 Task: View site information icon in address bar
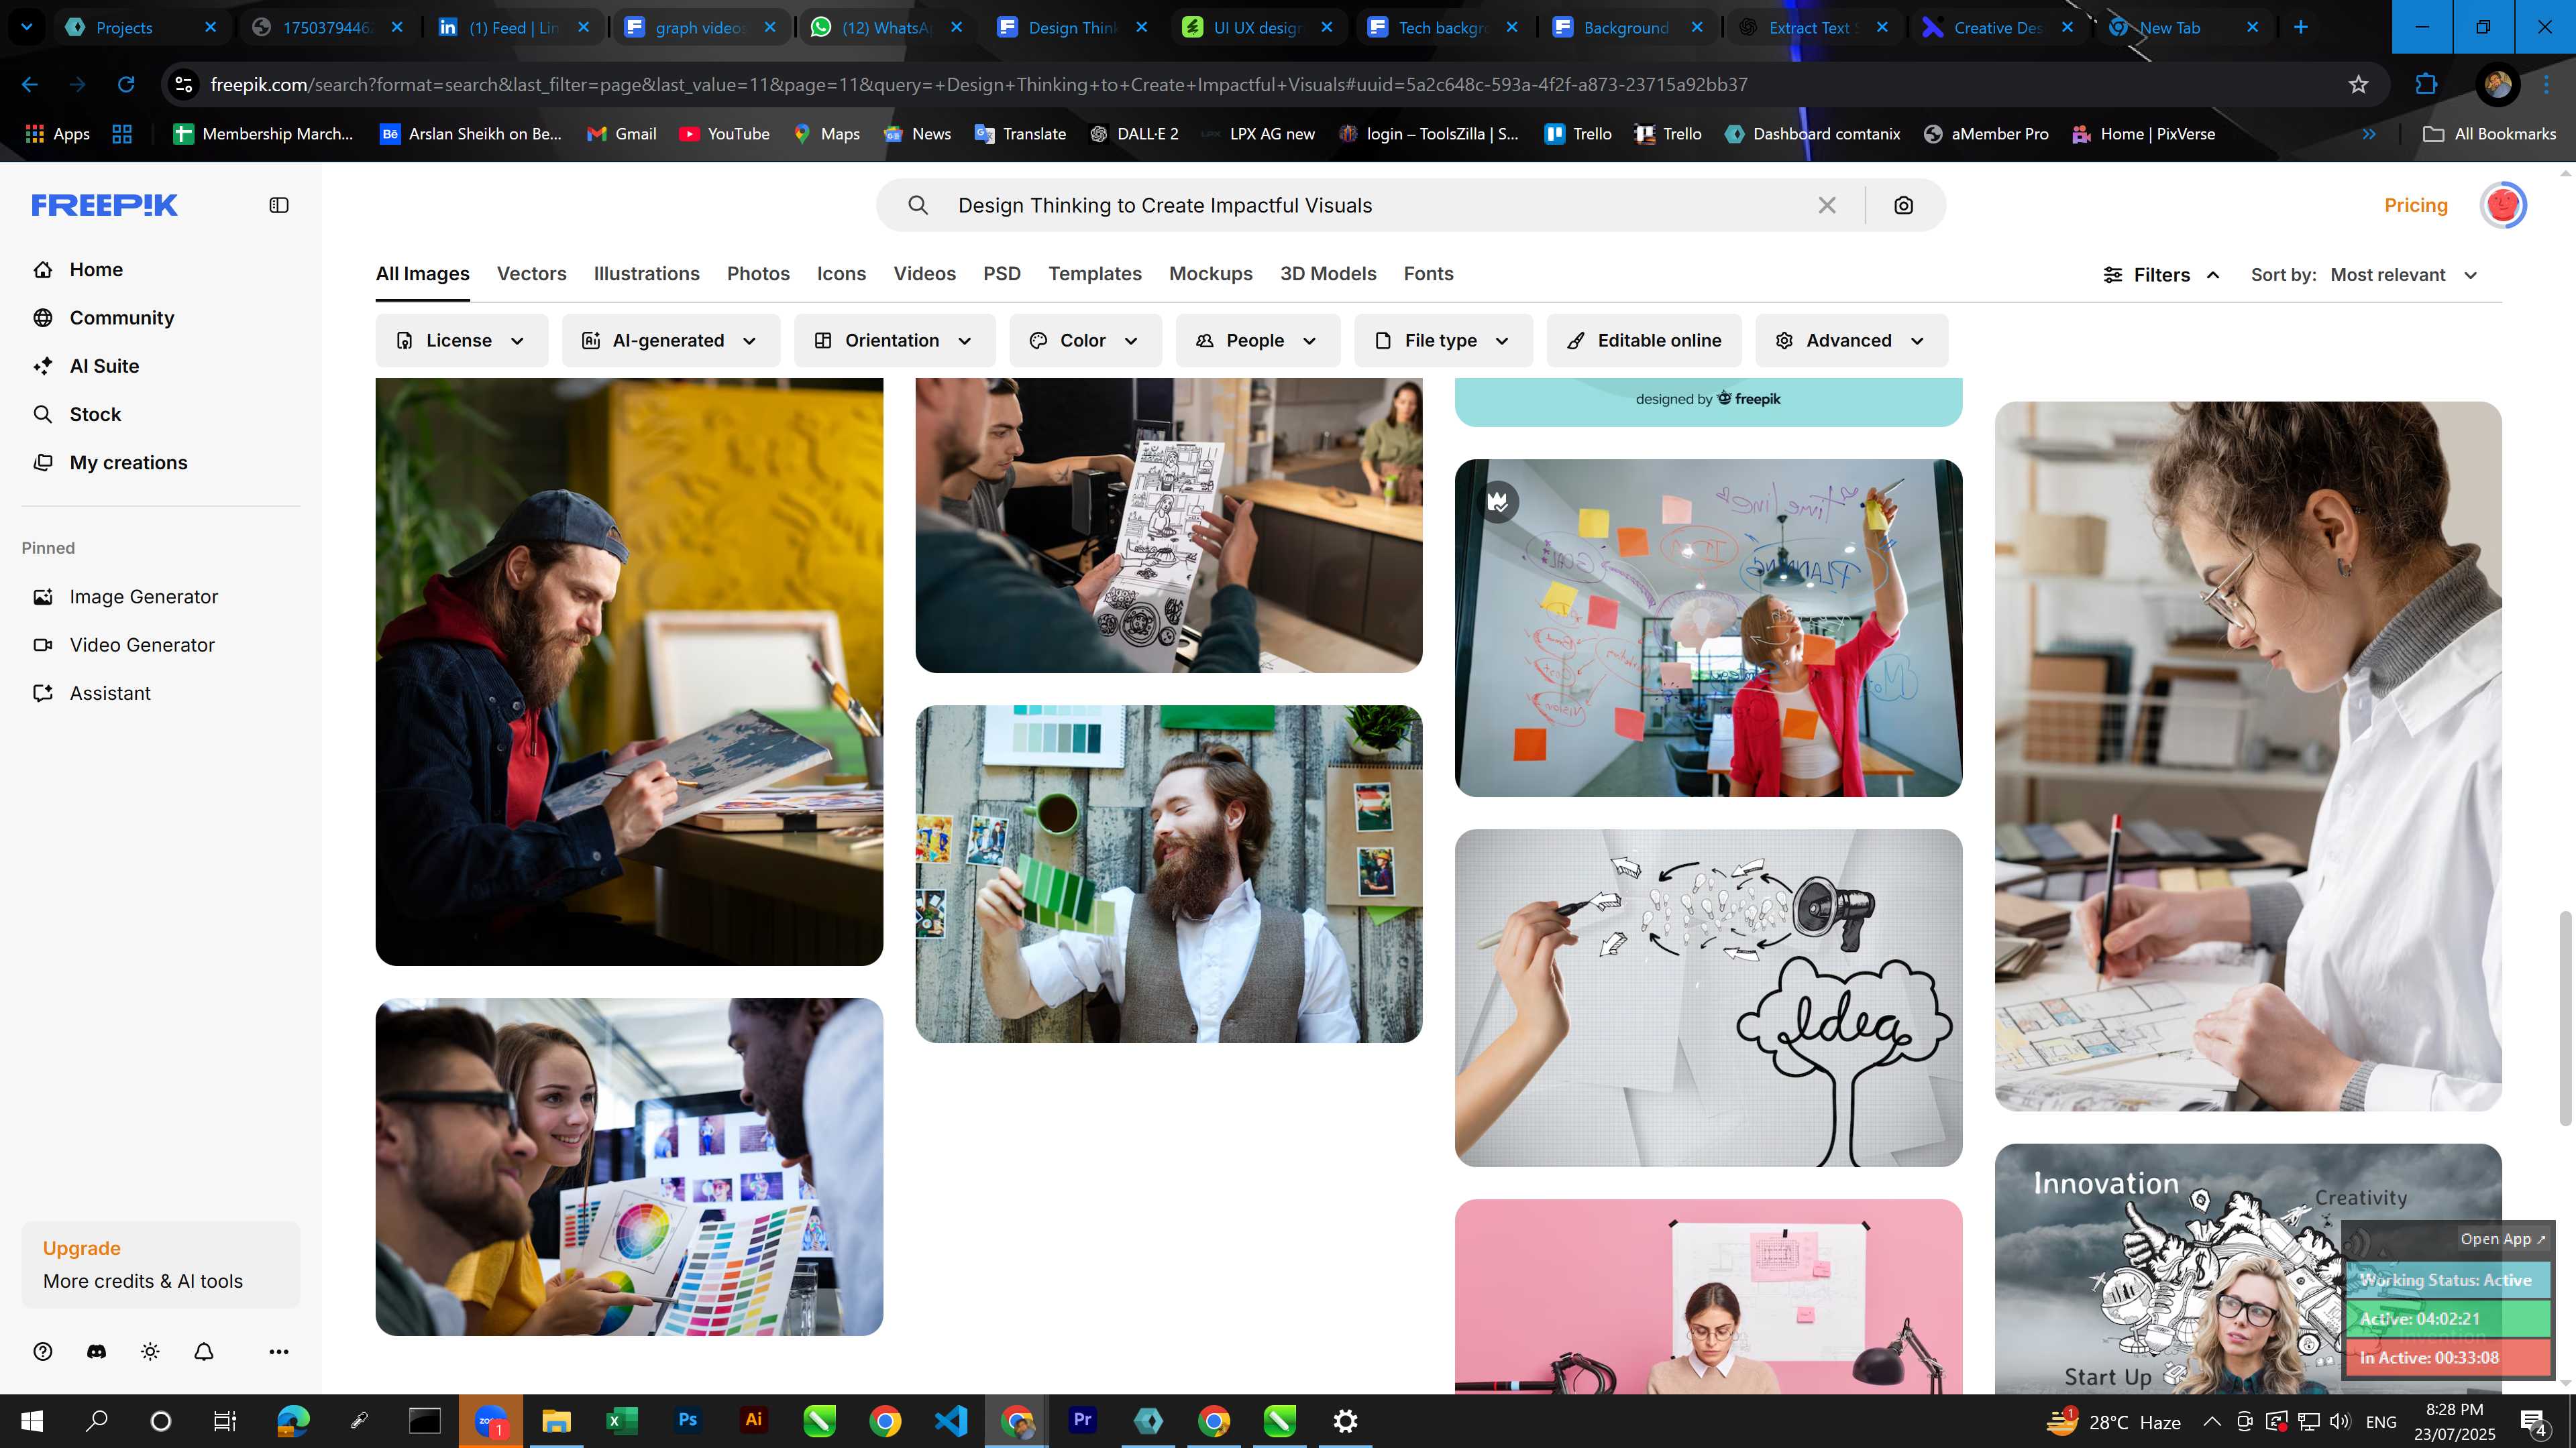[184, 85]
